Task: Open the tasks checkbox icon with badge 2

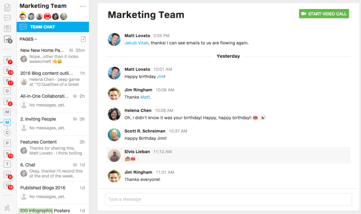Action: (7, 39)
